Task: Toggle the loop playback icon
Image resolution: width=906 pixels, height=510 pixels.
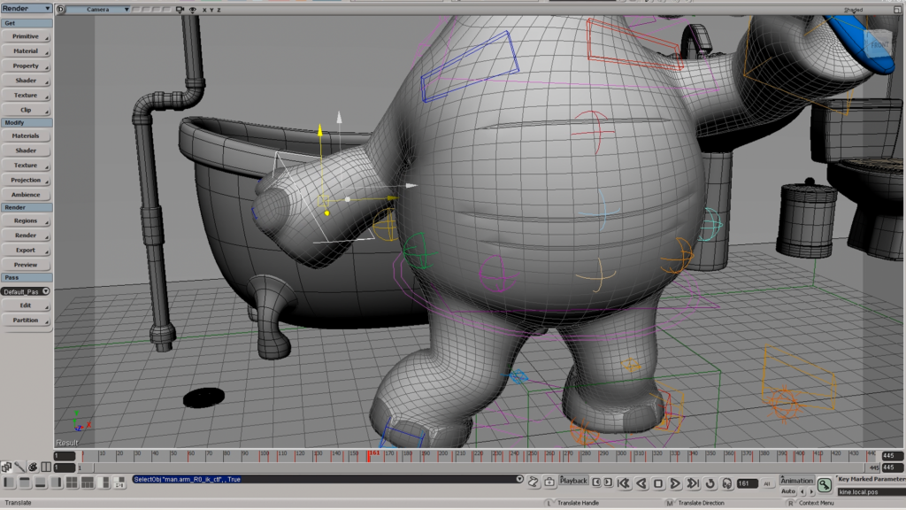Action: pos(710,483)
